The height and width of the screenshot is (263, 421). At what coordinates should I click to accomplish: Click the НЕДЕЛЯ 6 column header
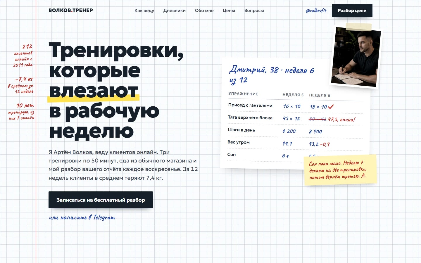(320, 95)
